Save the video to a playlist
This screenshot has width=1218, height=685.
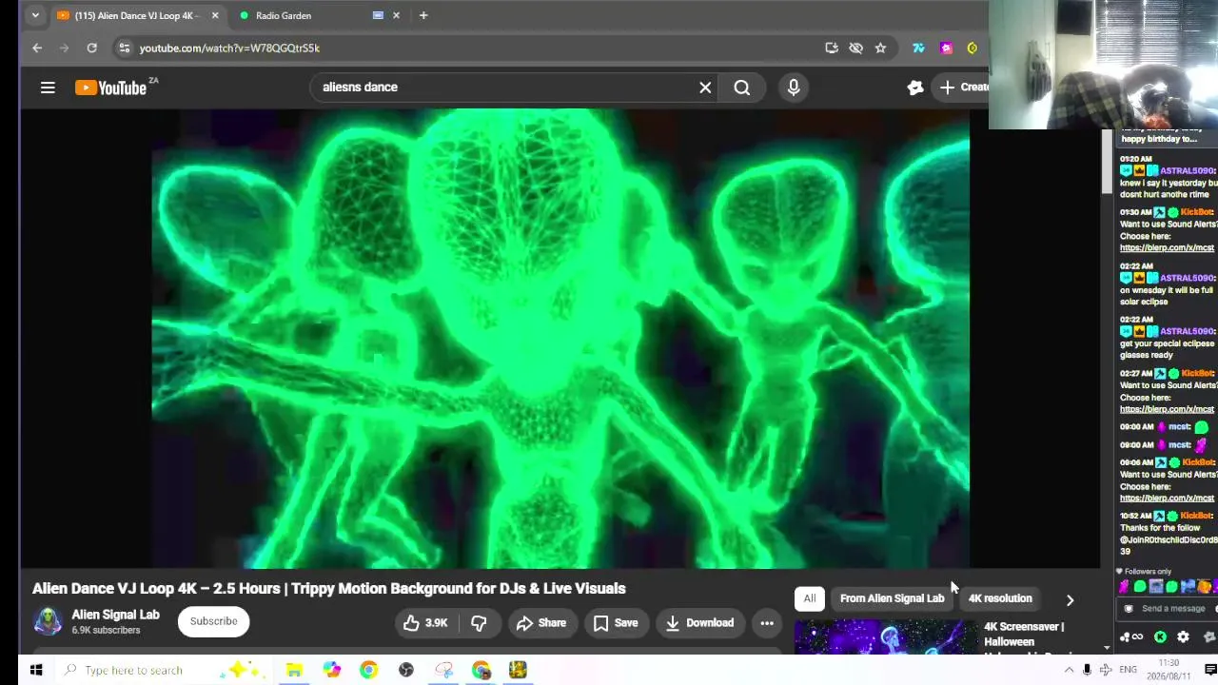point(615,623)
